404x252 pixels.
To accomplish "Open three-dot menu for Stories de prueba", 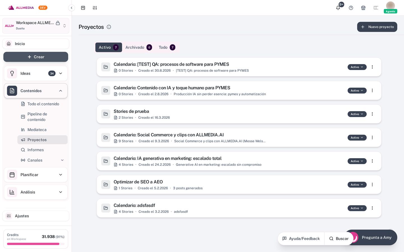I will (372, 114).
